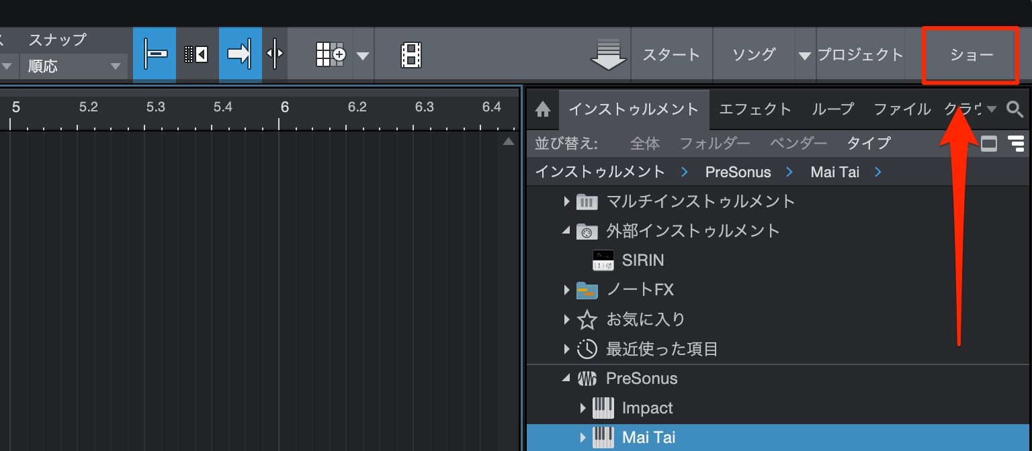This screenshot has width=1032, height=451.
Task: Click the スナップ label
Action: (x=57, y=40)
